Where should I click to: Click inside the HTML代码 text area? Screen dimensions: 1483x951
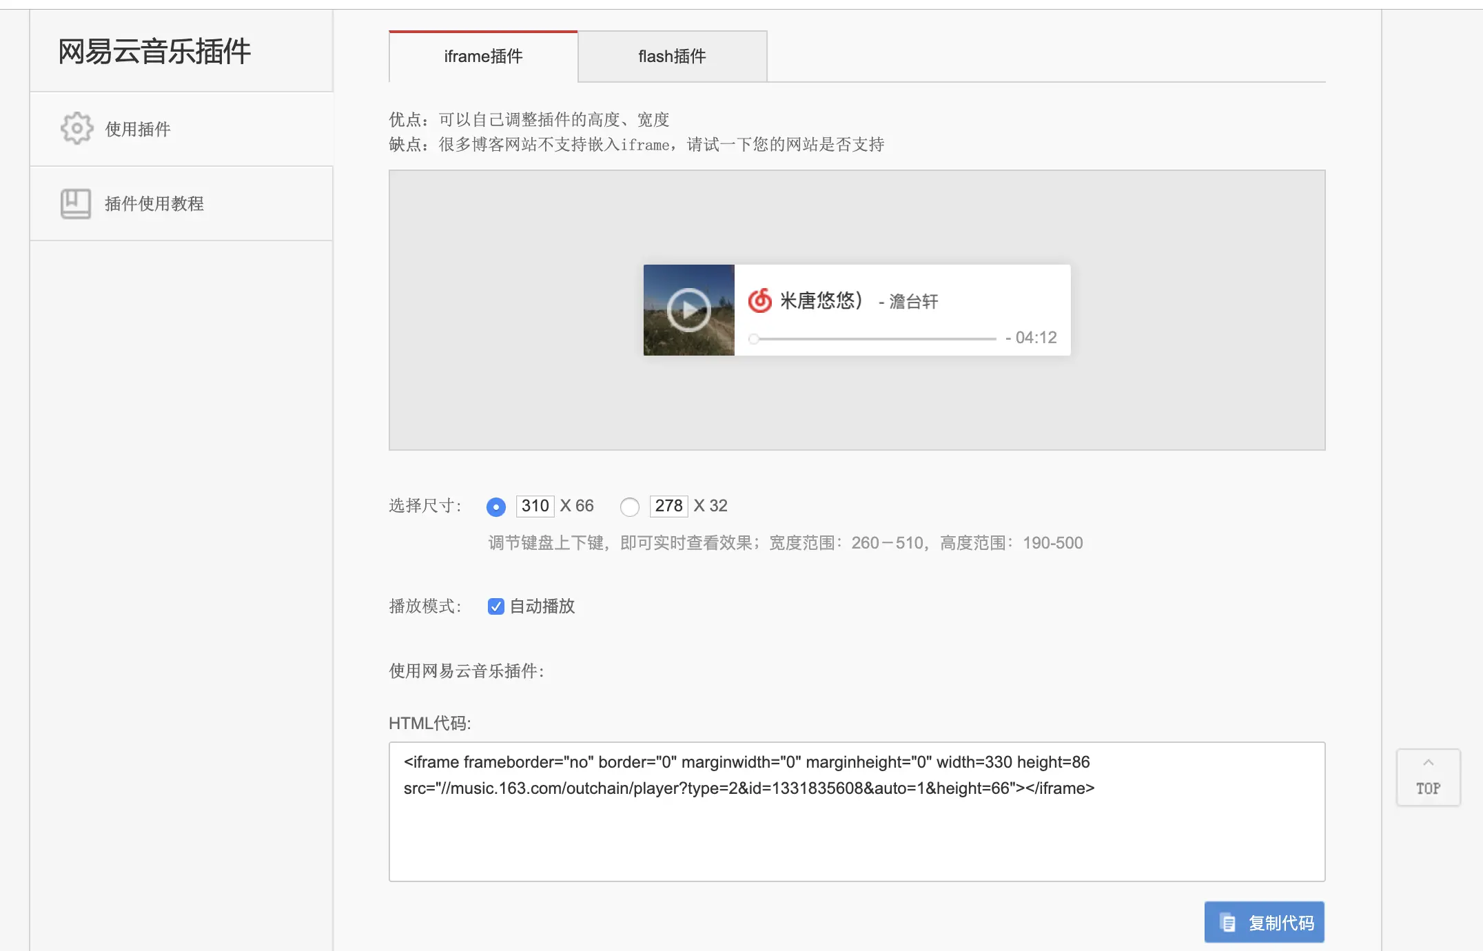pos(857,827)
